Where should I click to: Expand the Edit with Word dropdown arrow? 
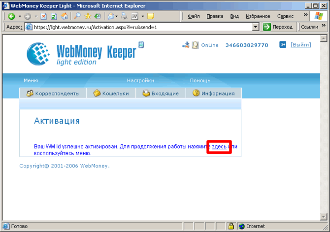[x=143, y=16]
